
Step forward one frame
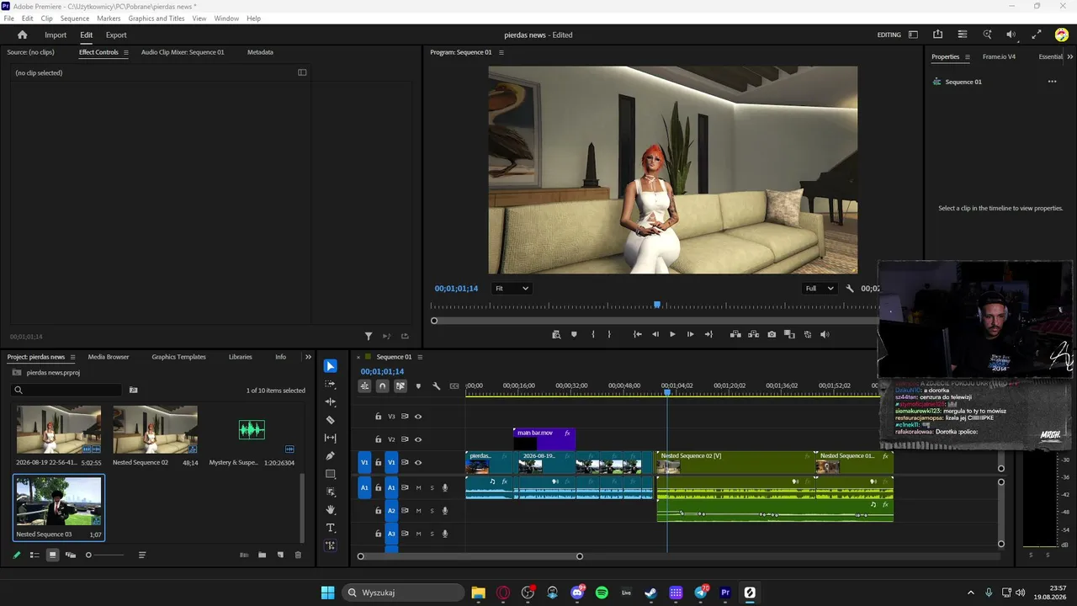(690, 334)
